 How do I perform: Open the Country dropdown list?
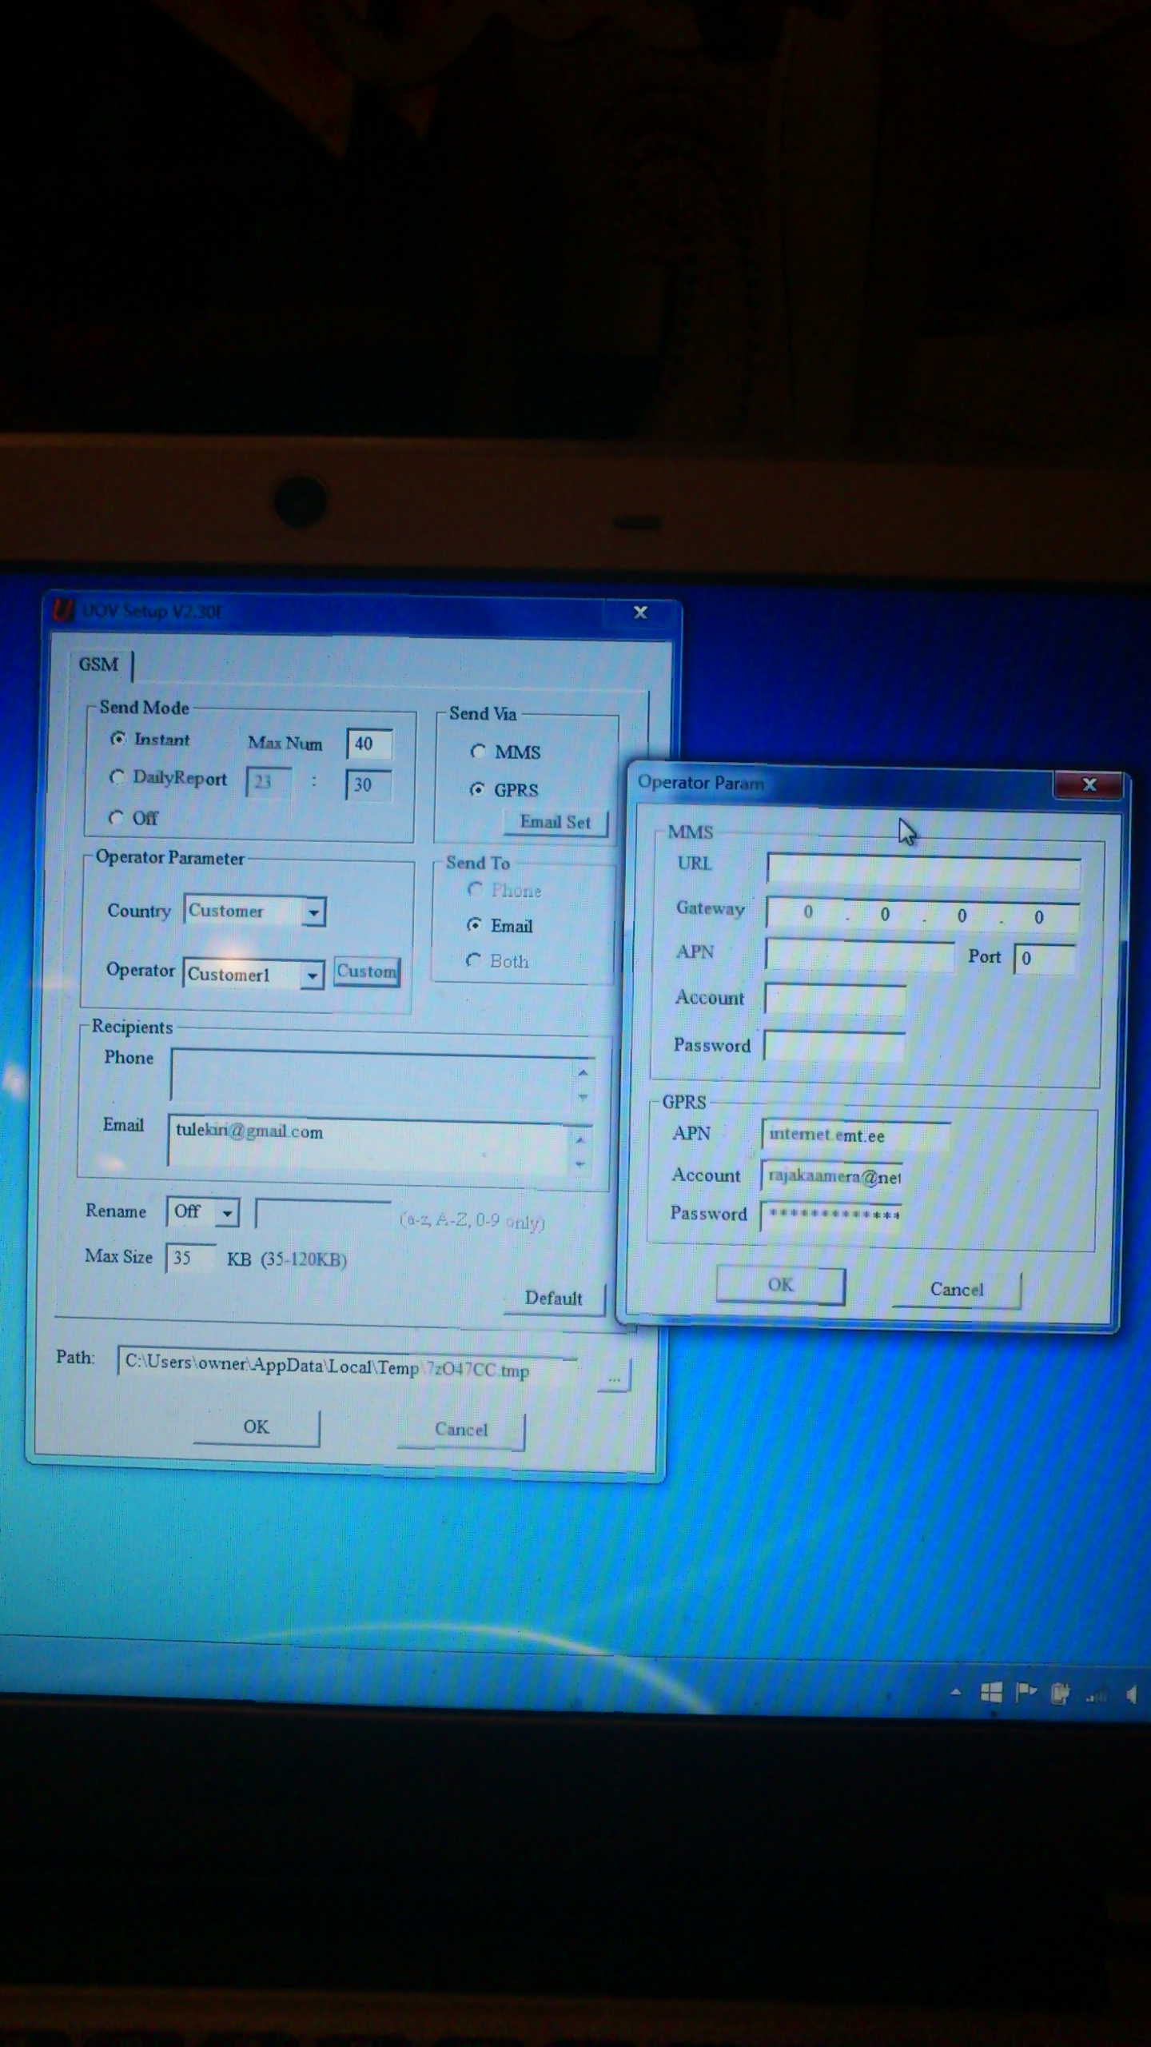point(314,912)
